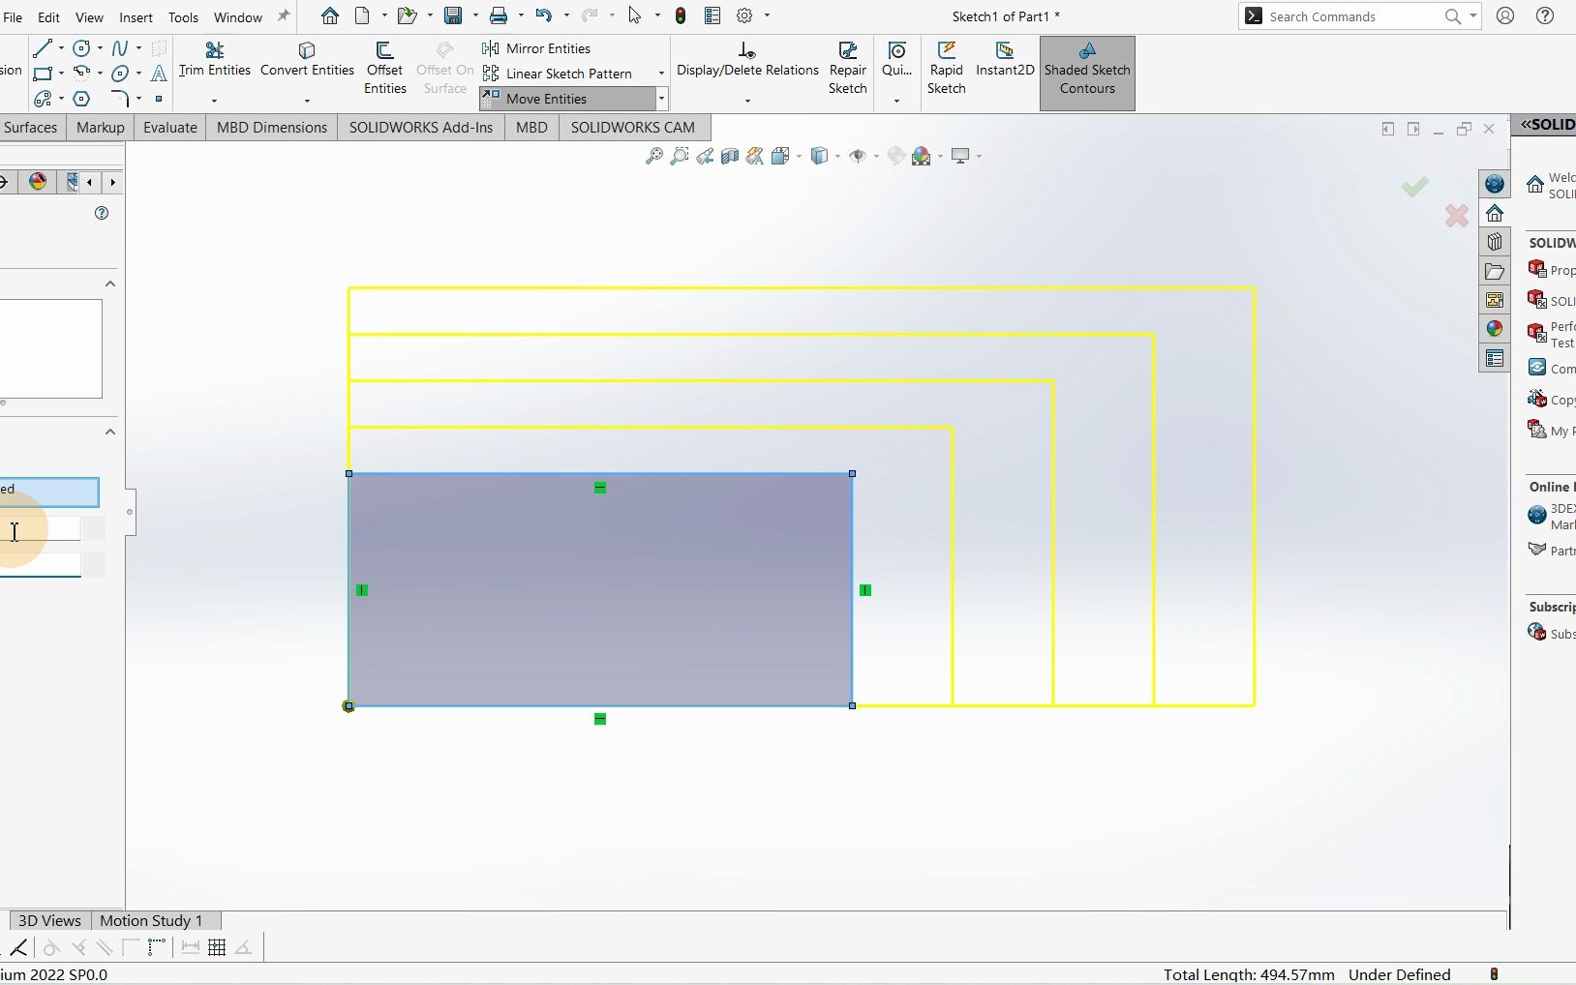Select the Spline sketch tool
The image size is (1576, 985).
120,47
